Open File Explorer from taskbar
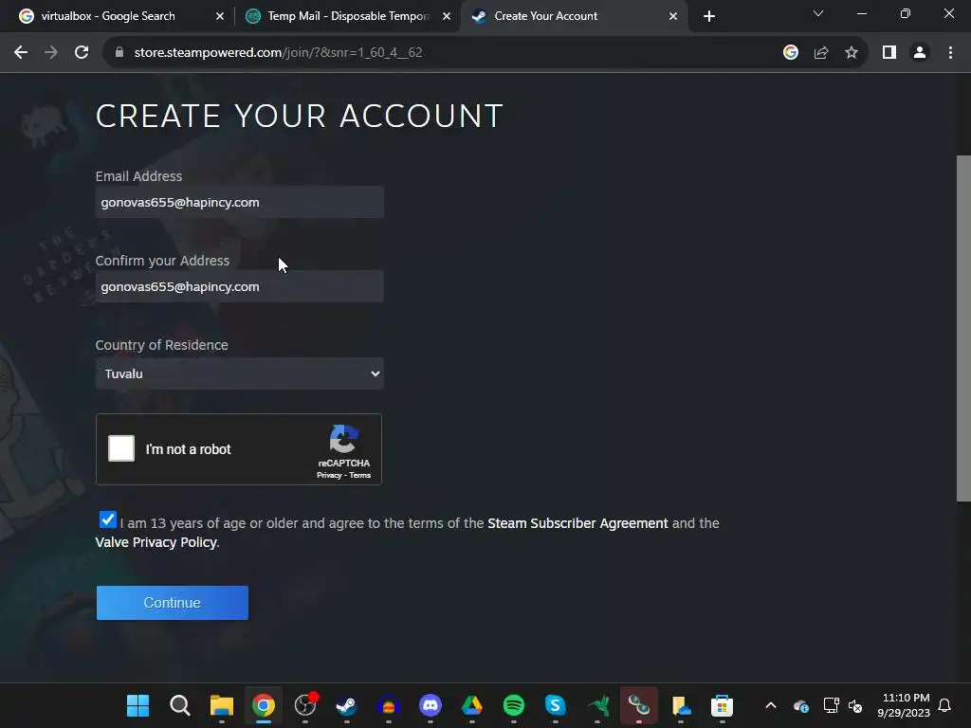The width and height of the screenshot is (971, 728). point(222,705)
